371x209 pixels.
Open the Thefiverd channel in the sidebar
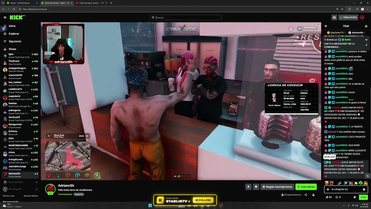click(x=20, y=62)
